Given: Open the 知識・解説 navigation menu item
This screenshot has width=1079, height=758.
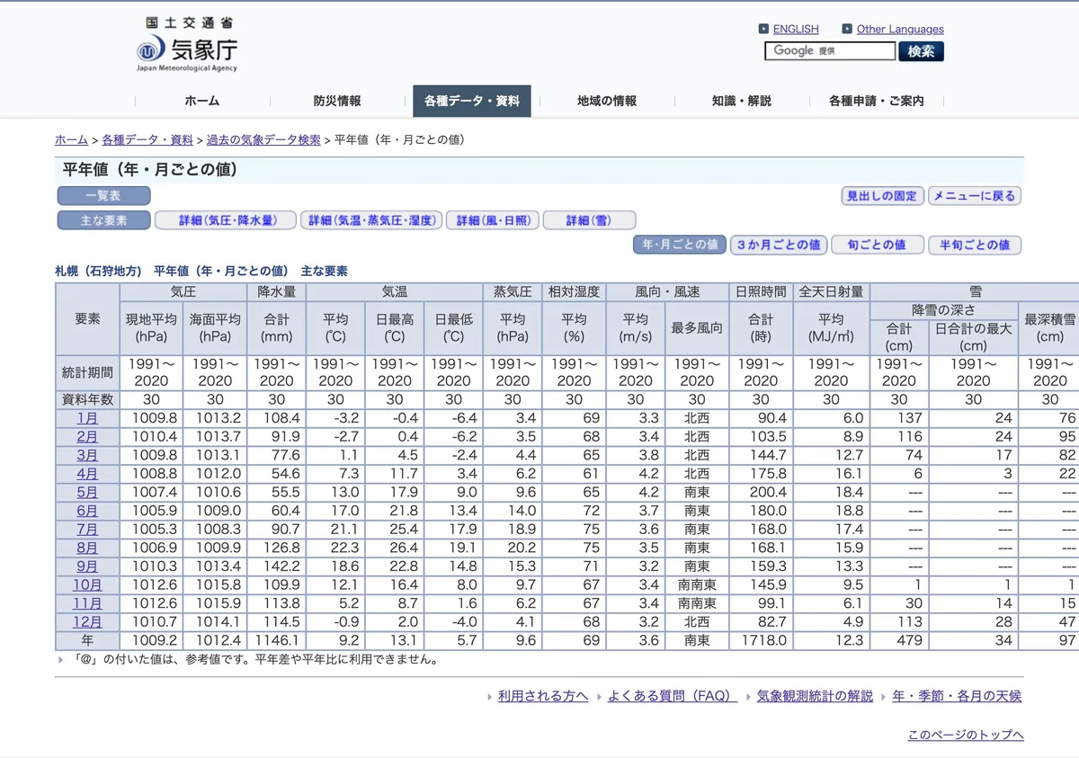Looking at the screenshot, I should tap(742, 101).
